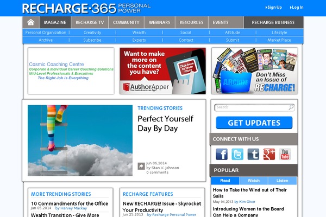
Task: Open the Archive link in submenu
Action: 46,40
